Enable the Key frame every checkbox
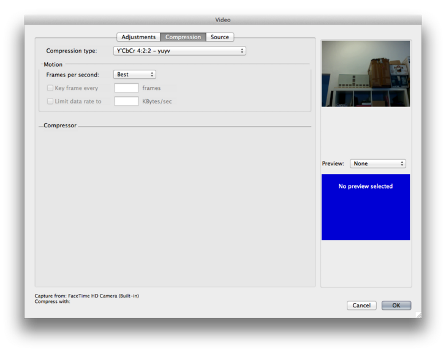Image resolution: width=446 pixels, height=352 pixels. pyautogui.click(x=50, y=88)
